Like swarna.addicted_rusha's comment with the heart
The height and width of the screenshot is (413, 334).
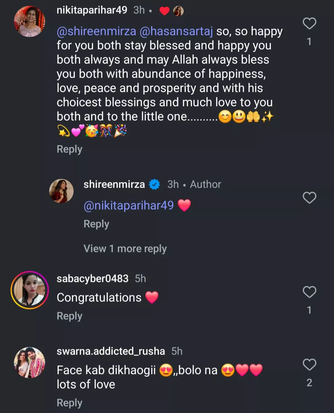point(309,364)
